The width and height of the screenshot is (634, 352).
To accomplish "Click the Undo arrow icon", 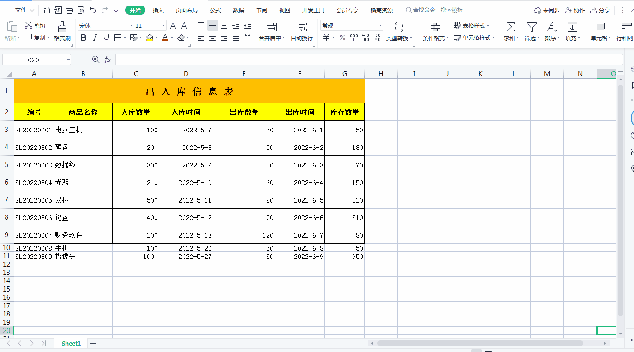I will [93, 10].
